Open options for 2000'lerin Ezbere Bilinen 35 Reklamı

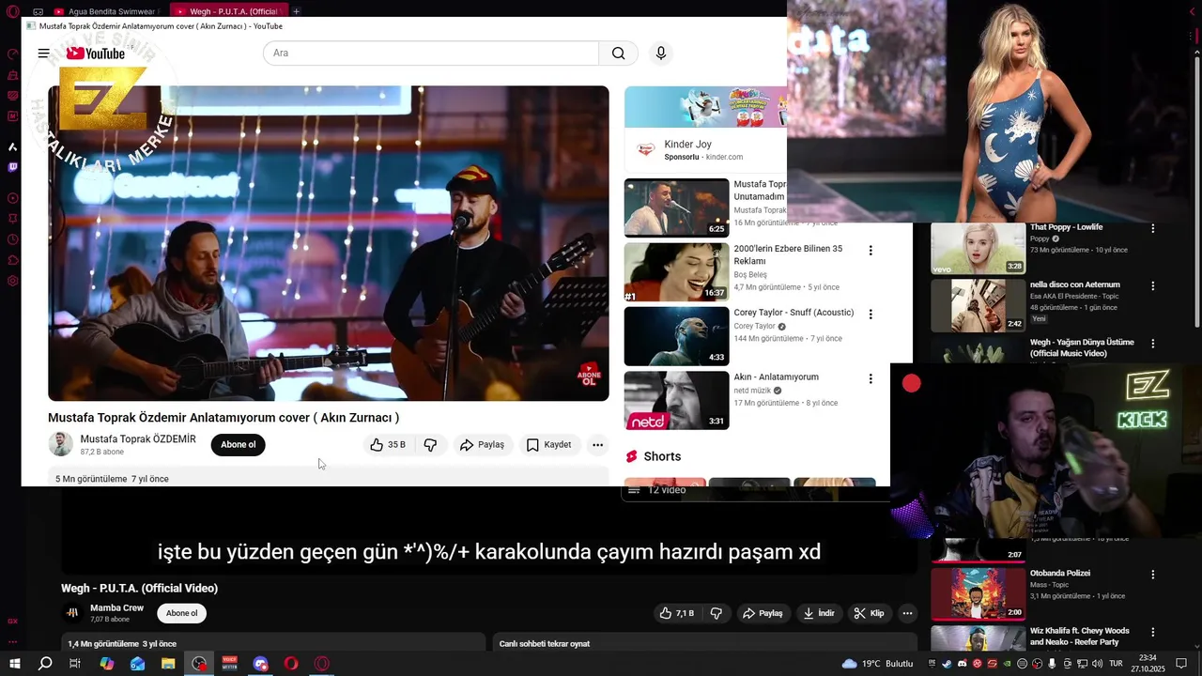pyautogui.click(x=871, y=251)
